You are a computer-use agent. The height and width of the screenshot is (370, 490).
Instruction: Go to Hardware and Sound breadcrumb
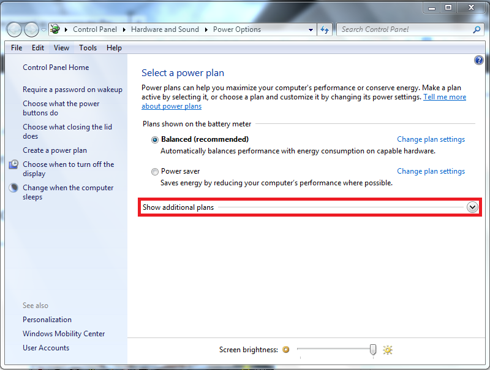click(165, 29)
